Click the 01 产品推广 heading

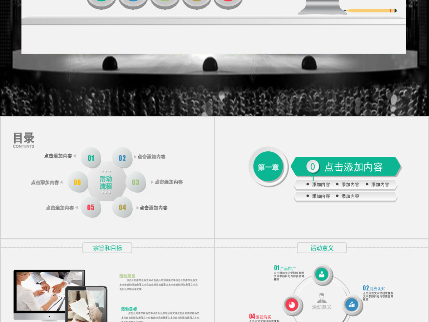(285, 268)
